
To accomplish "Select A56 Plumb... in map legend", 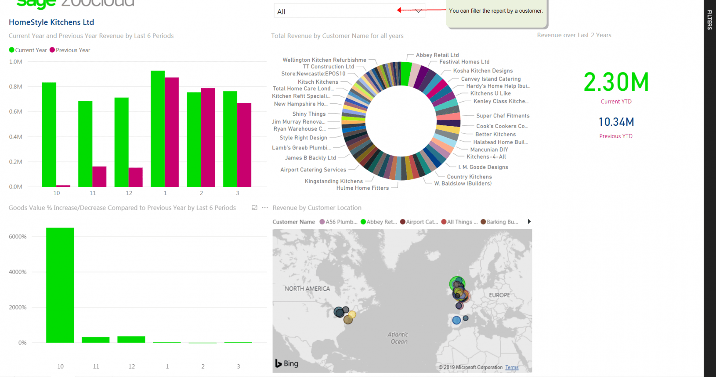I will click(338, 222).
